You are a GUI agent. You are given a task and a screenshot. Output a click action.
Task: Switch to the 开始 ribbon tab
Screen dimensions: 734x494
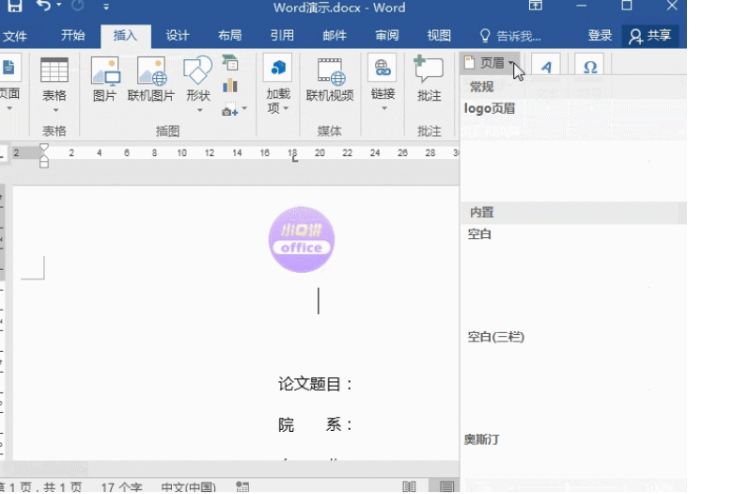point(72,36)
